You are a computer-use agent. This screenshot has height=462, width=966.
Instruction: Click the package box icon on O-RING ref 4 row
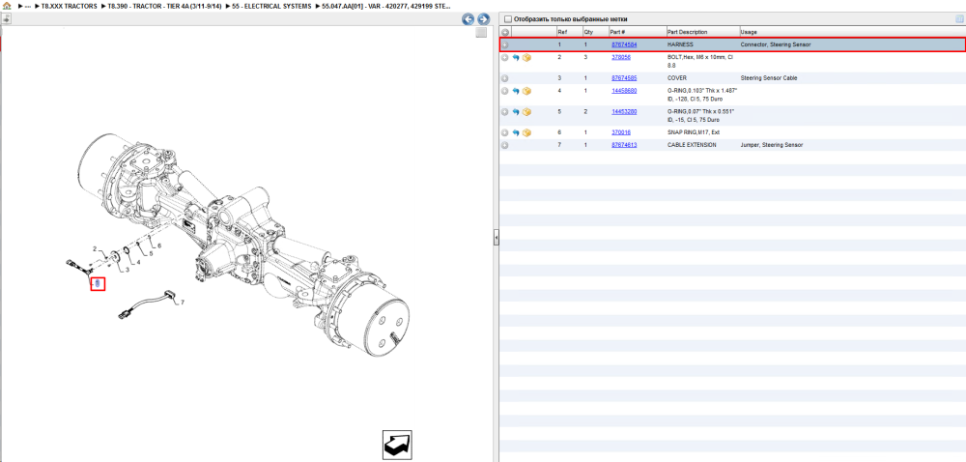click(x=526, y=91)
